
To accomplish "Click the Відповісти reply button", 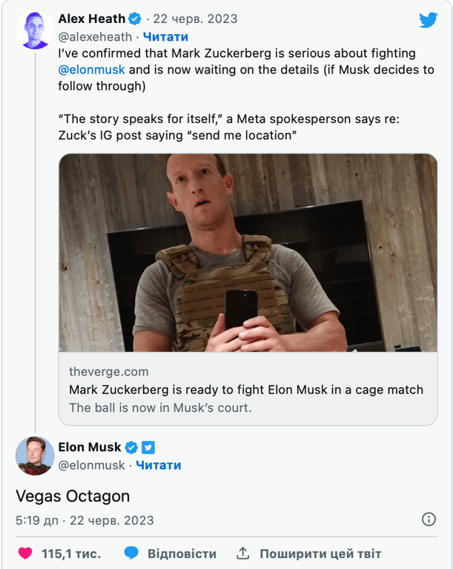I will 182,553.
